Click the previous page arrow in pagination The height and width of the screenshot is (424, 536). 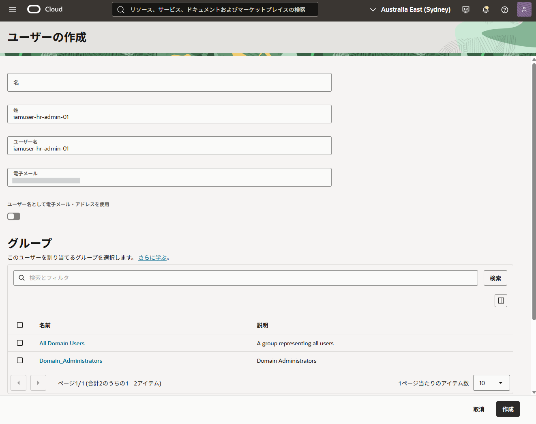(18, 383)
